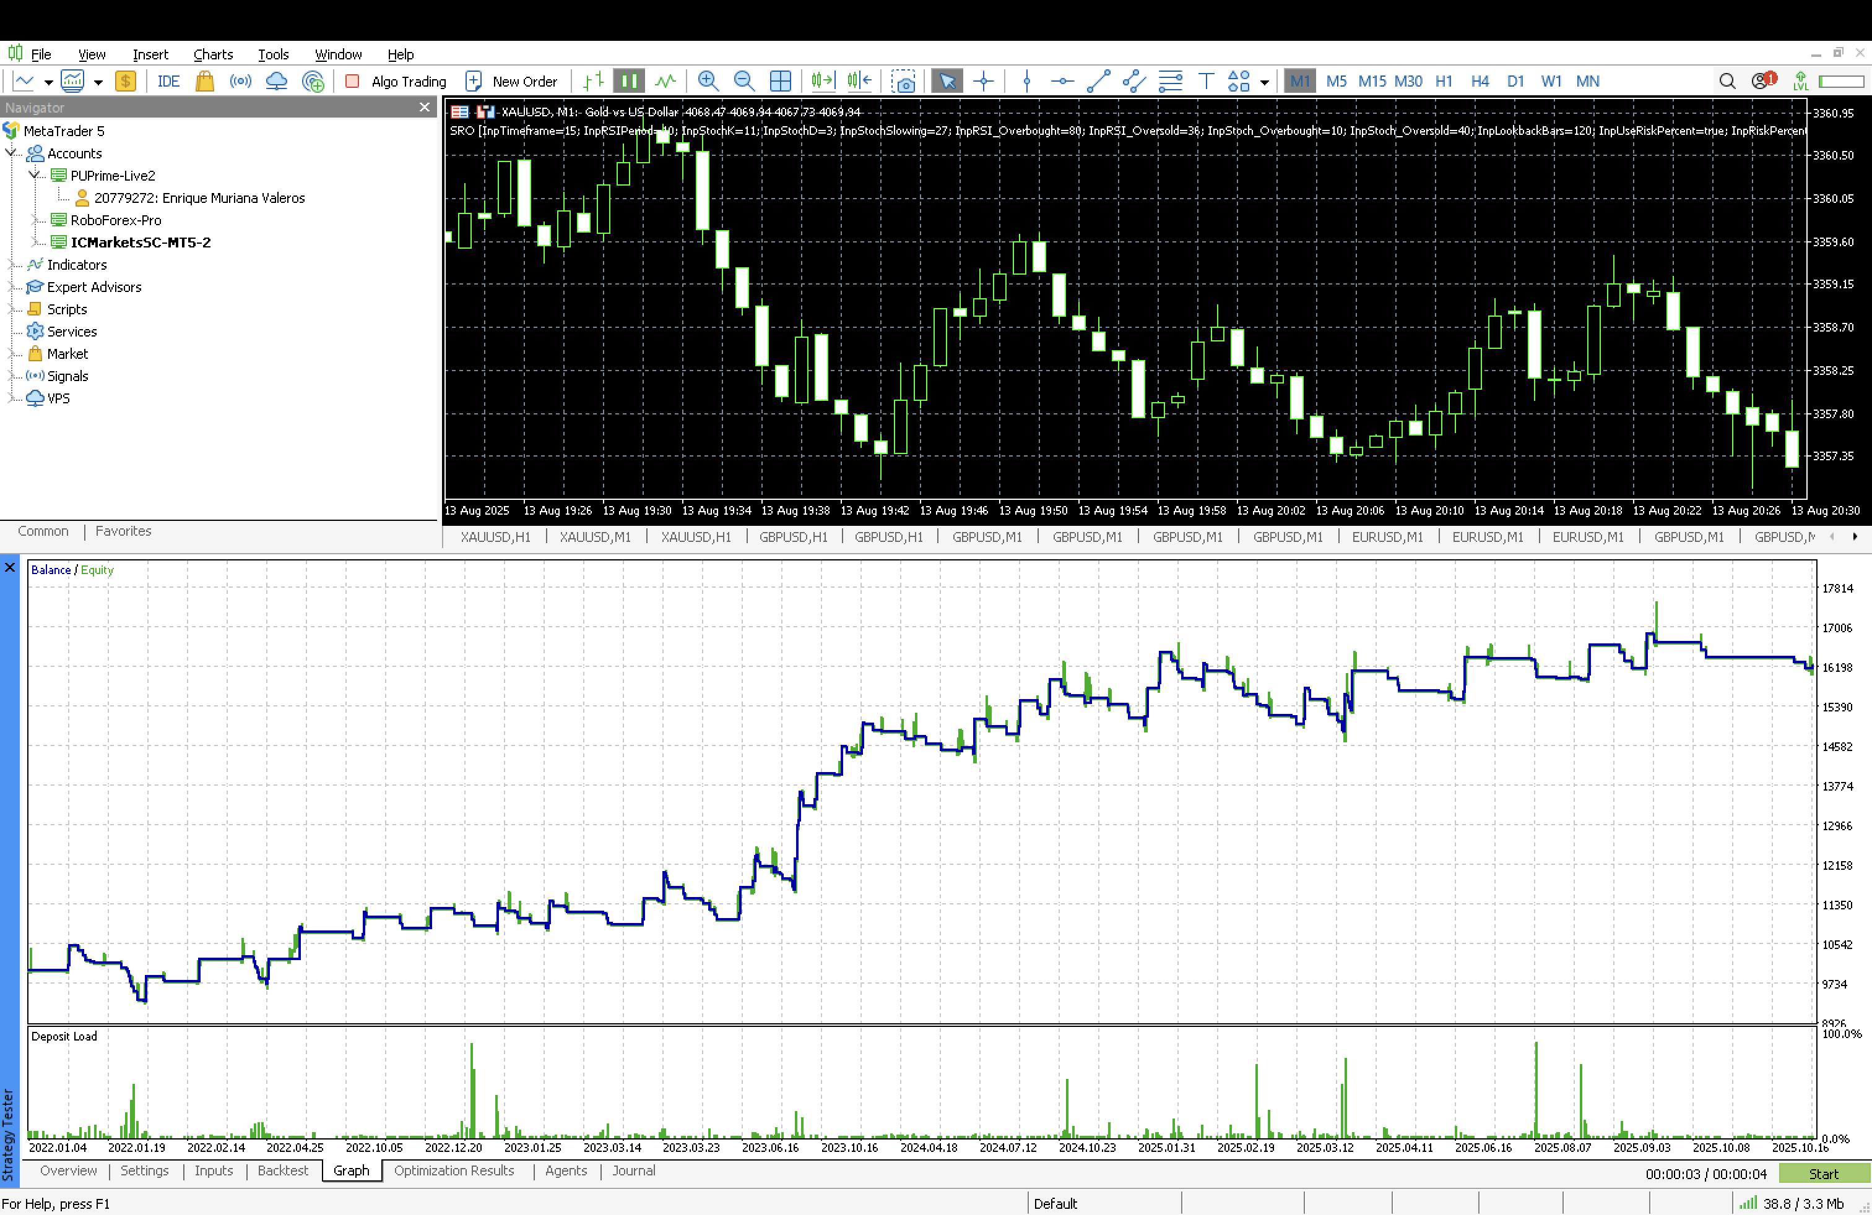Click the chart auto-scroll icon
This screenshot has width=1872, height=1215.
click(822, 81)
